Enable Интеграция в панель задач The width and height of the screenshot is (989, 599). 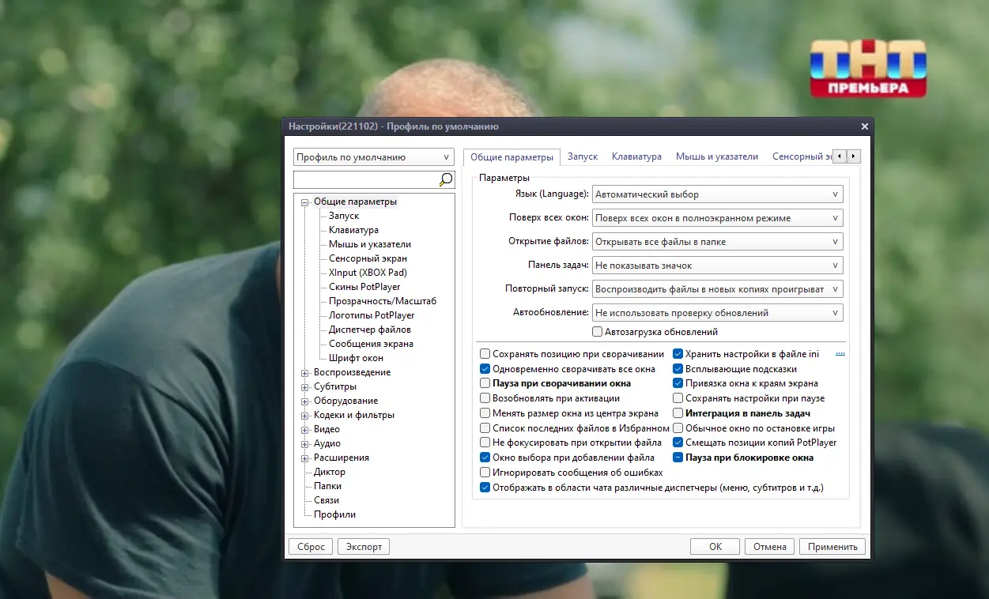(x=678, y=413)
